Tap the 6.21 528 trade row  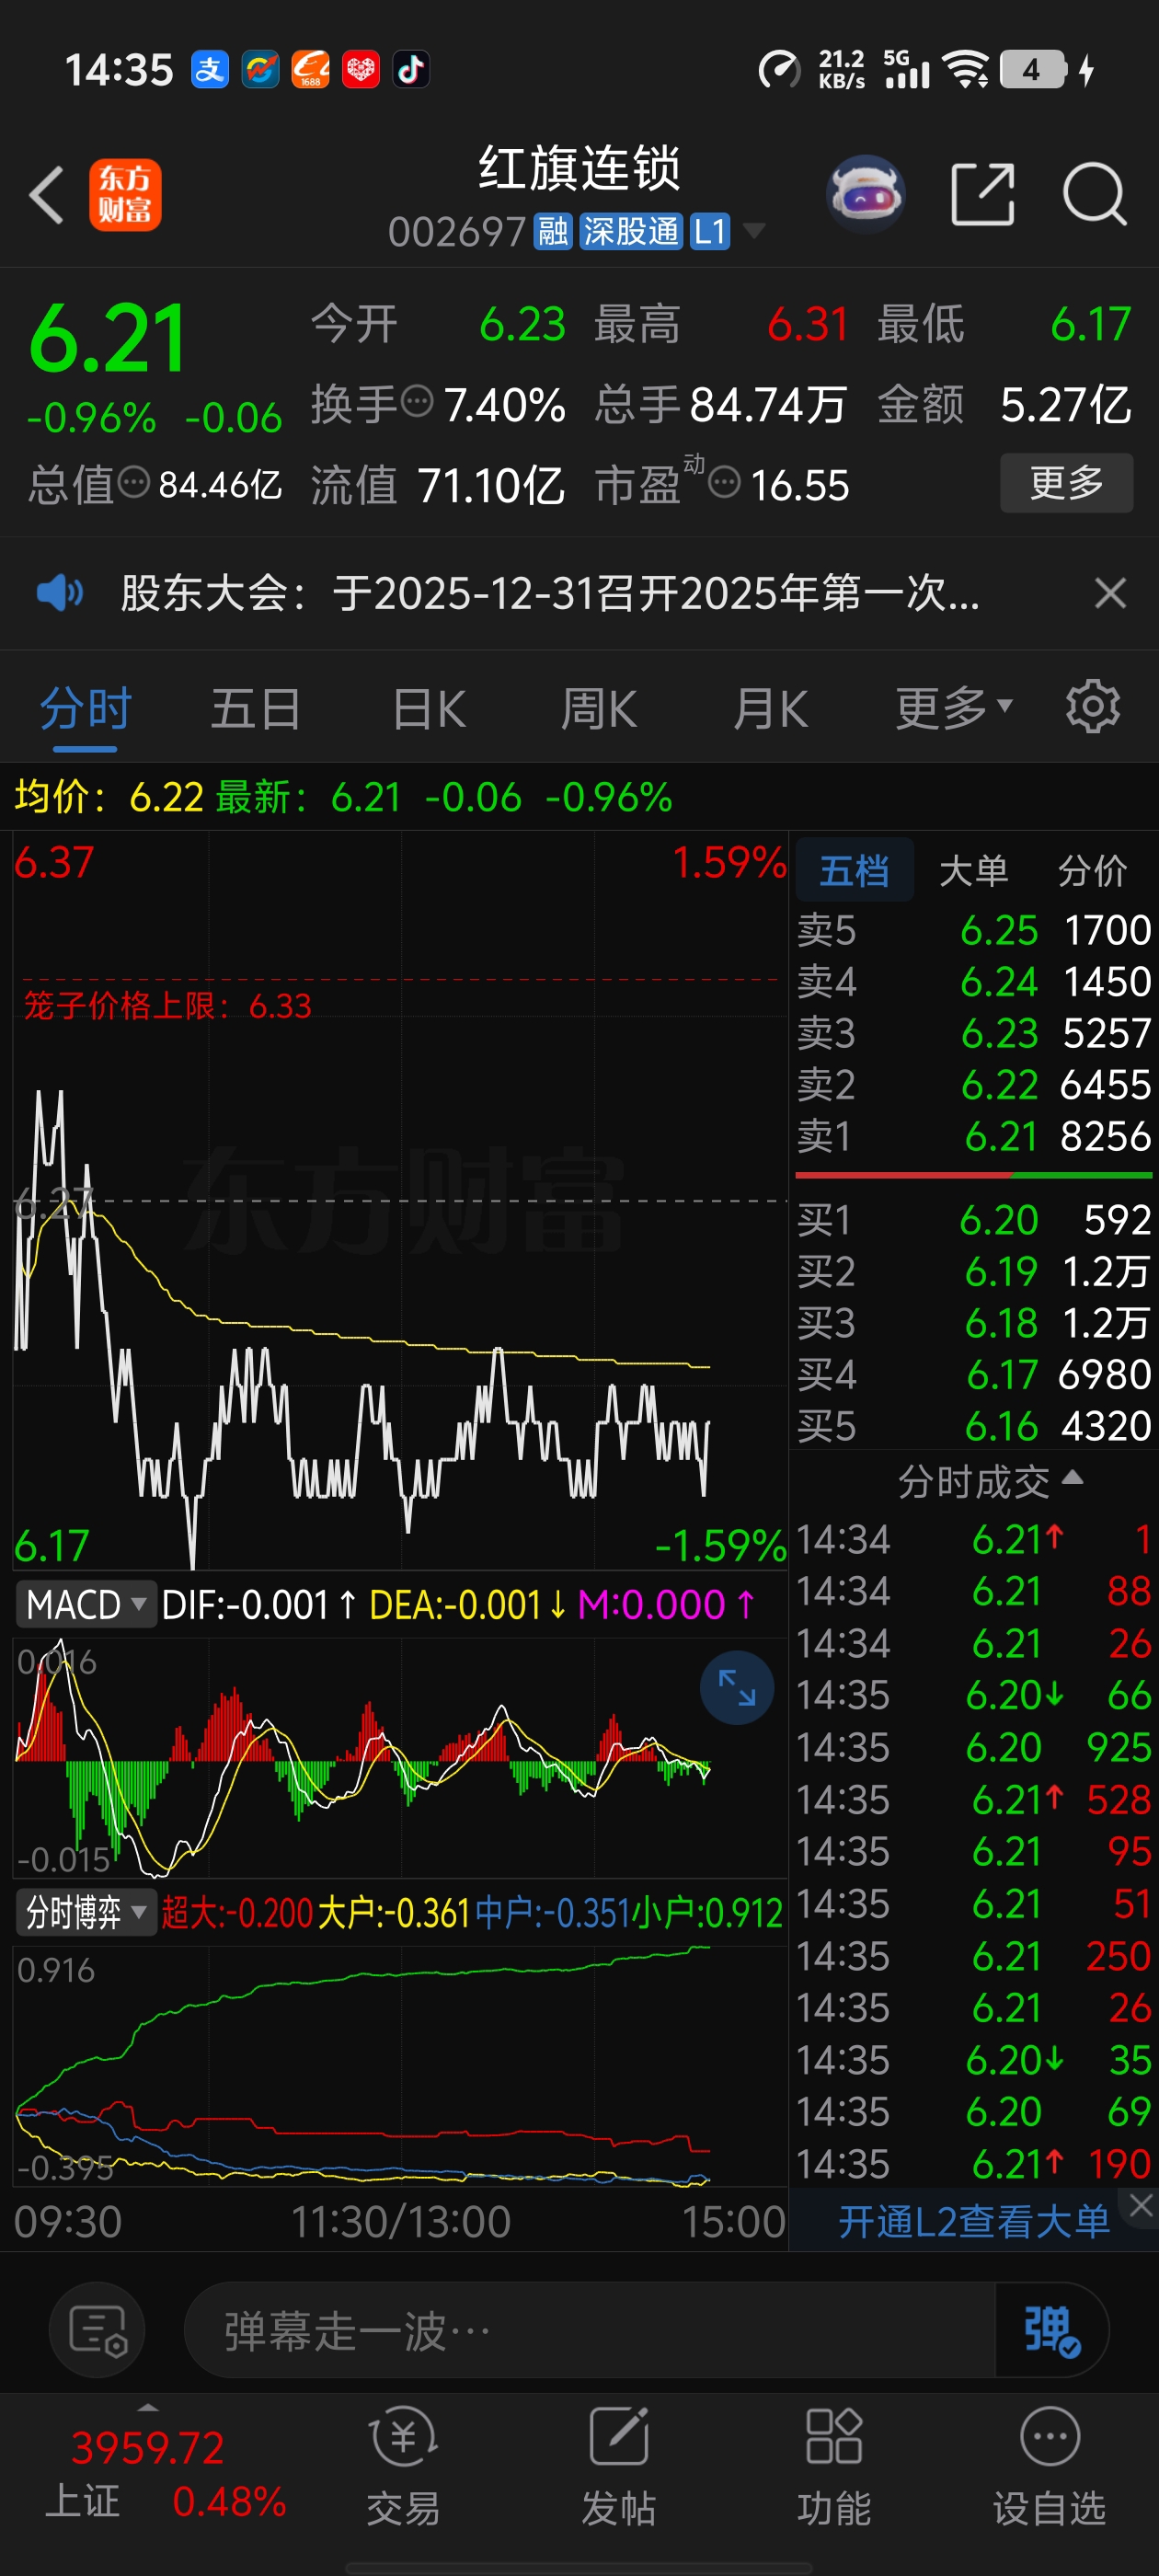[974, 1800]
